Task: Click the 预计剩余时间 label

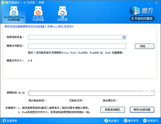Action: [37, 100]
